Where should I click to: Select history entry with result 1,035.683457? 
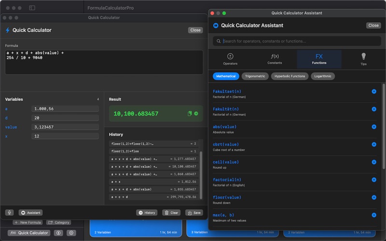[153, 189]
